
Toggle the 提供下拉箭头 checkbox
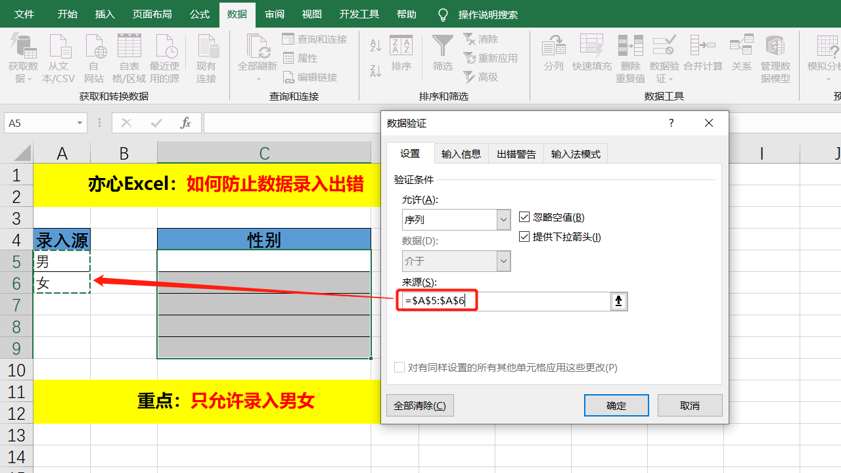pos(524,237)
